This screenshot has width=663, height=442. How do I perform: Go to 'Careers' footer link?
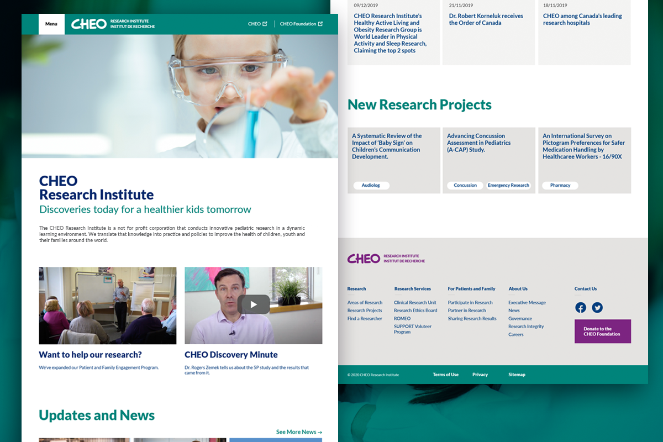tap(516, 335)
